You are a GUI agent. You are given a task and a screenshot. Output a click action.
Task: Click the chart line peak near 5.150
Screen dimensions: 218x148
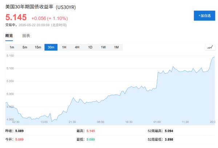tap(214, 57)
